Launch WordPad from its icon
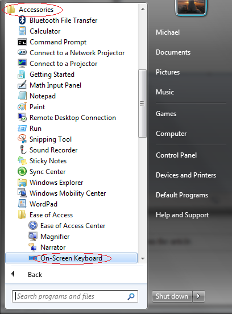 pos(22,204)
